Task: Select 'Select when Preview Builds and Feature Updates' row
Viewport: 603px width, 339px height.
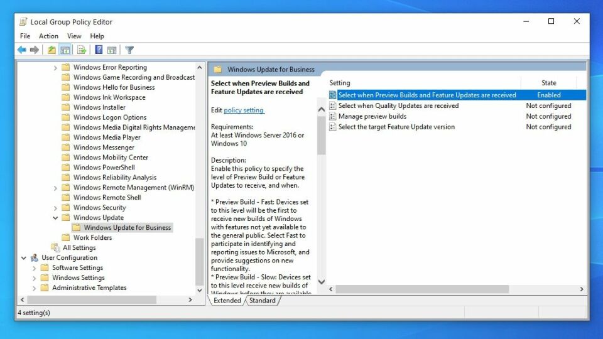Action: pos(457,95)
